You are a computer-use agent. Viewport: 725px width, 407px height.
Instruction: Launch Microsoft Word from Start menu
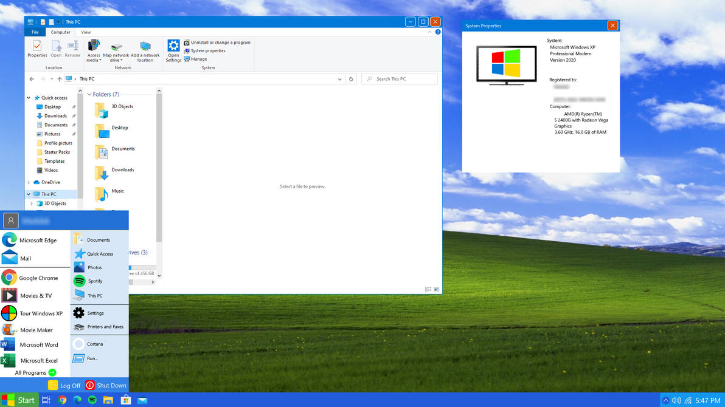[x=30, y=344]
